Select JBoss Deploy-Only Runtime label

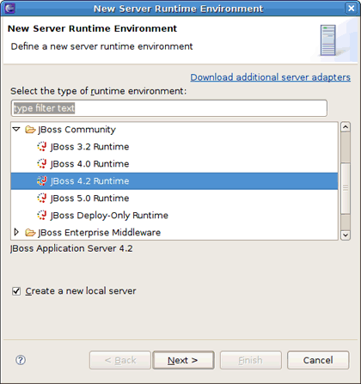pyautogui.click(x=109, y=216)
